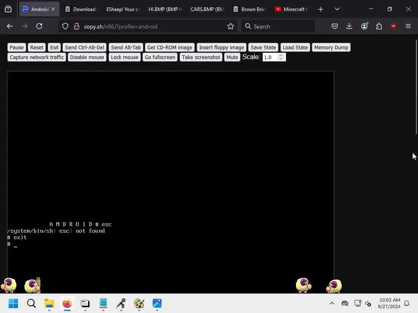Switch to the Brown Brick tab
This screenshot has width=418, height=313.
tap(249, 9)
